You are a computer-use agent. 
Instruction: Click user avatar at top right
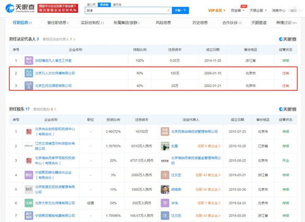point(293,10)
